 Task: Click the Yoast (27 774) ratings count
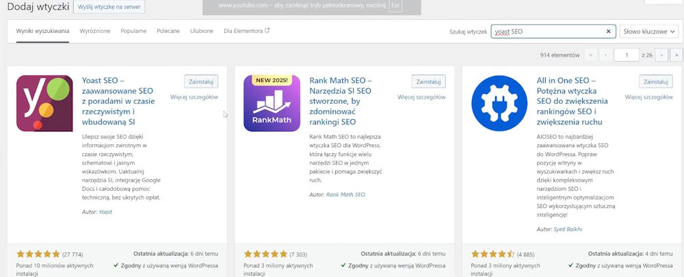73,254
